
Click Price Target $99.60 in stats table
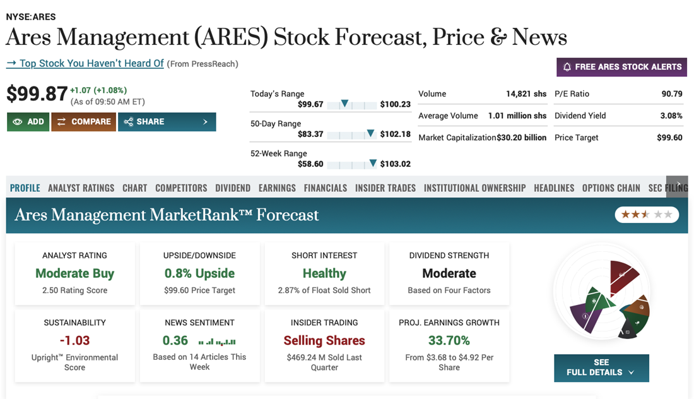669,138
